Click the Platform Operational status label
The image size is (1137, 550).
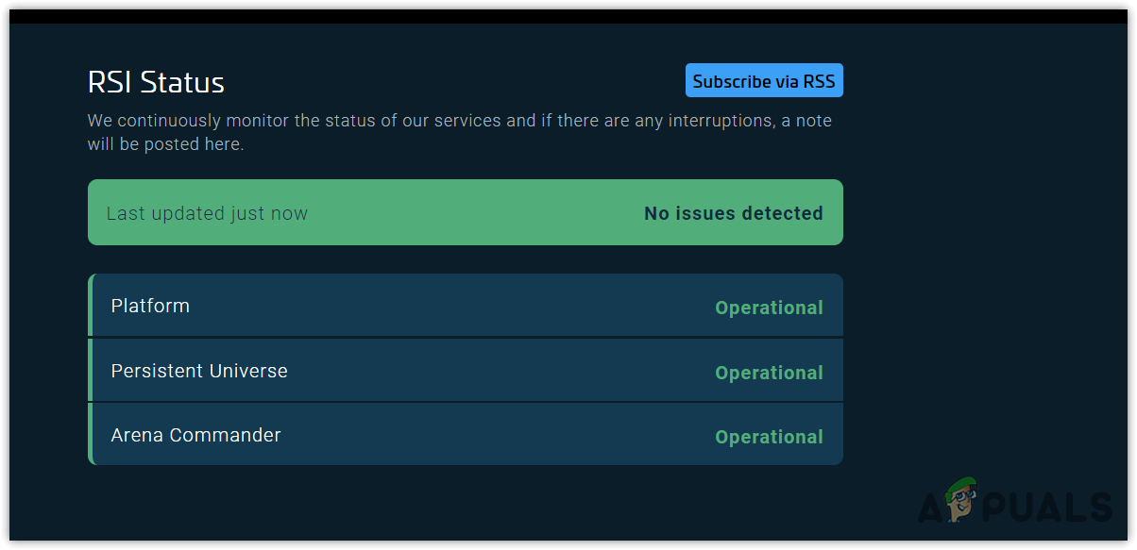tap(769, 308)
